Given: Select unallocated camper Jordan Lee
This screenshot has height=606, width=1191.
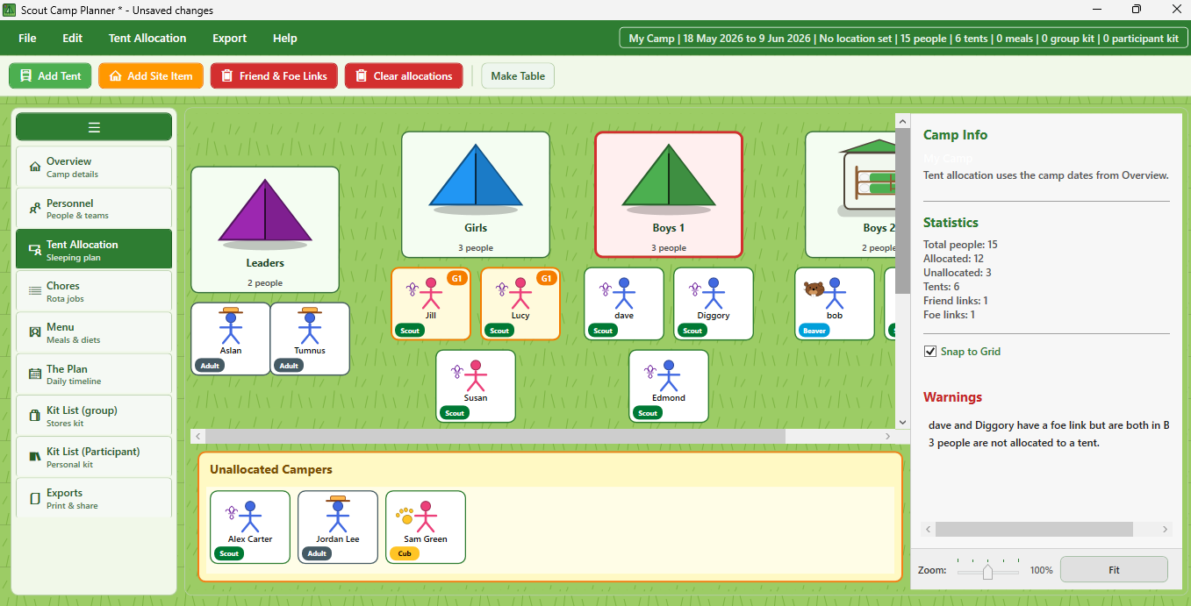Looking at the screenshot, I should coord(338,526).
